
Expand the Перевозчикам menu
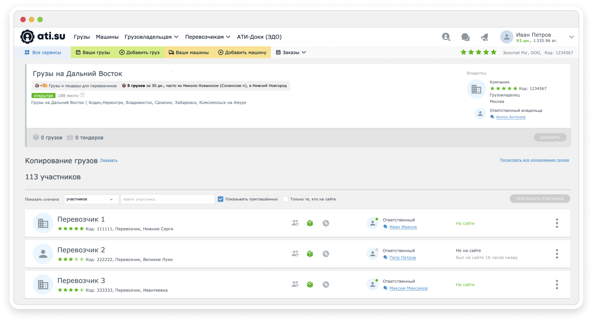point(208,37)
